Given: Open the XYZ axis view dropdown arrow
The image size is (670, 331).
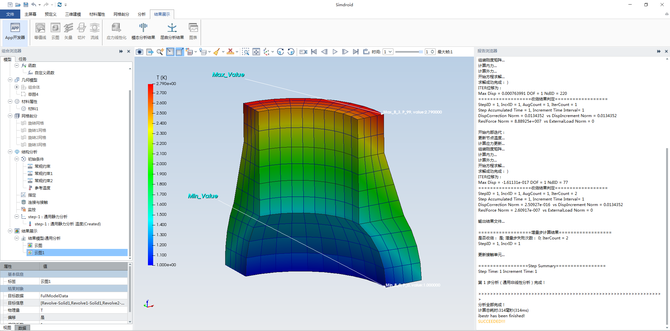Looking at the screenshot, I should pos(273,52).
